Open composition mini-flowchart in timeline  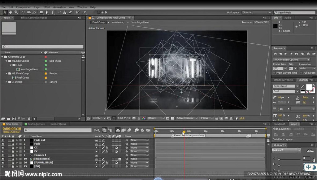(x=97, y=130)
